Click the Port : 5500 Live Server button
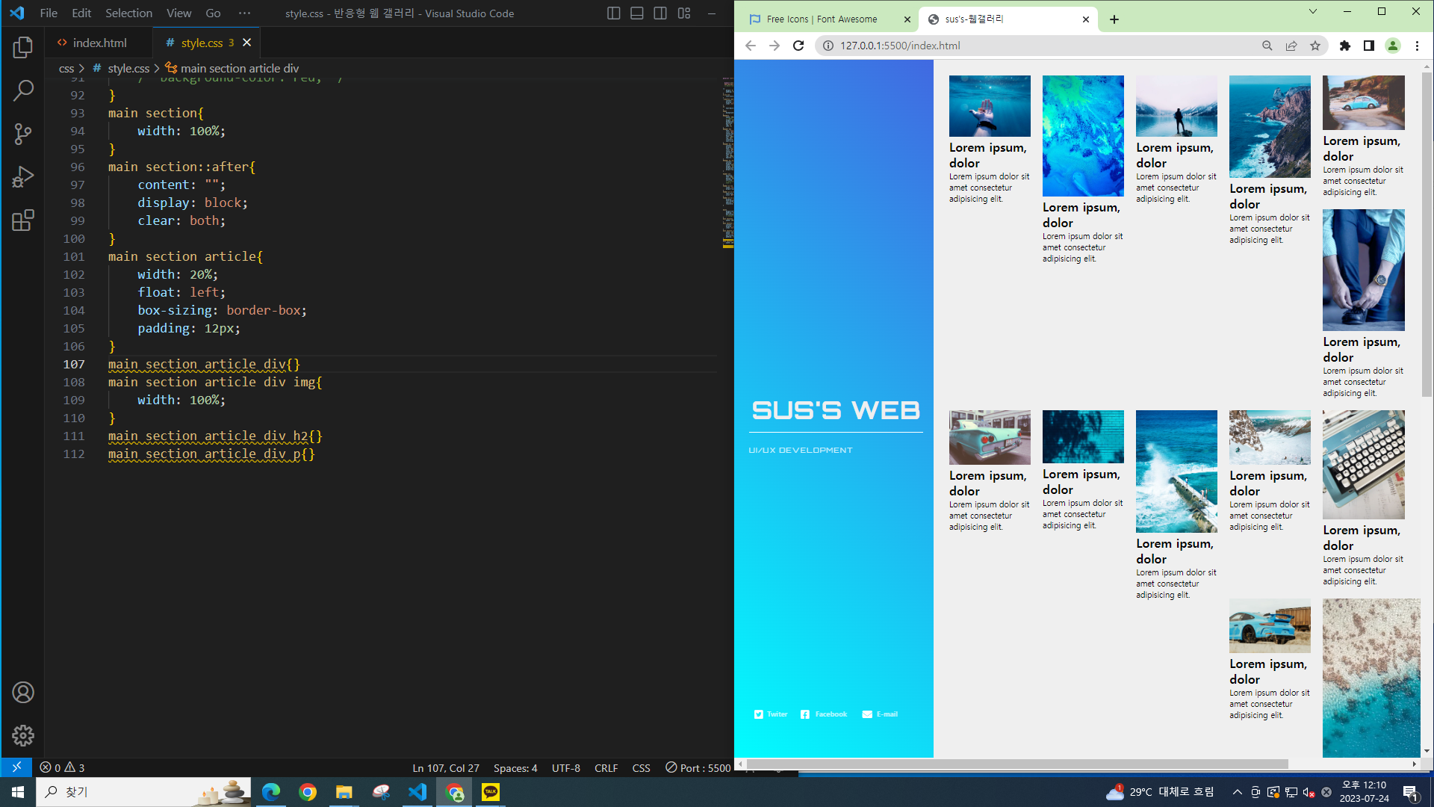The height and width of the screenshot is (807, 1434). pyautogui.click(x=698, y=768)
